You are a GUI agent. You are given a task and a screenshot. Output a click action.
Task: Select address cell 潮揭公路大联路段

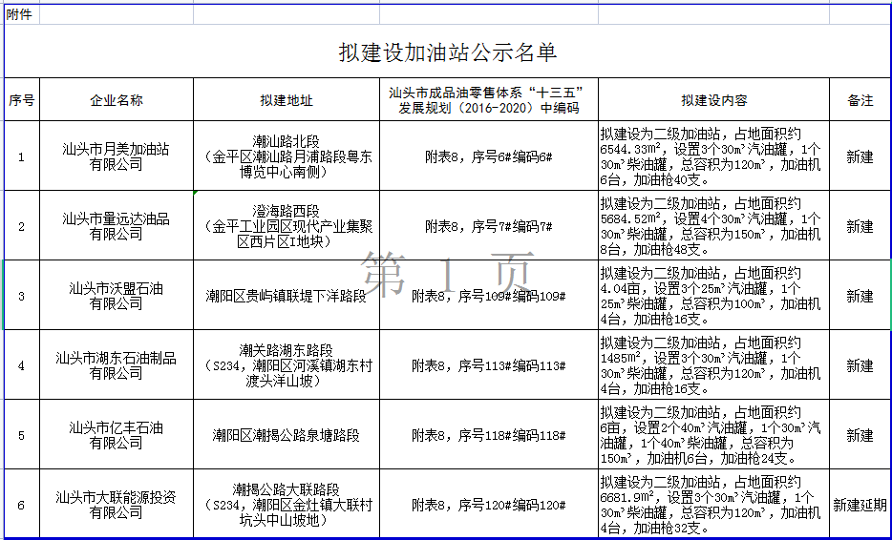[287, 504]
